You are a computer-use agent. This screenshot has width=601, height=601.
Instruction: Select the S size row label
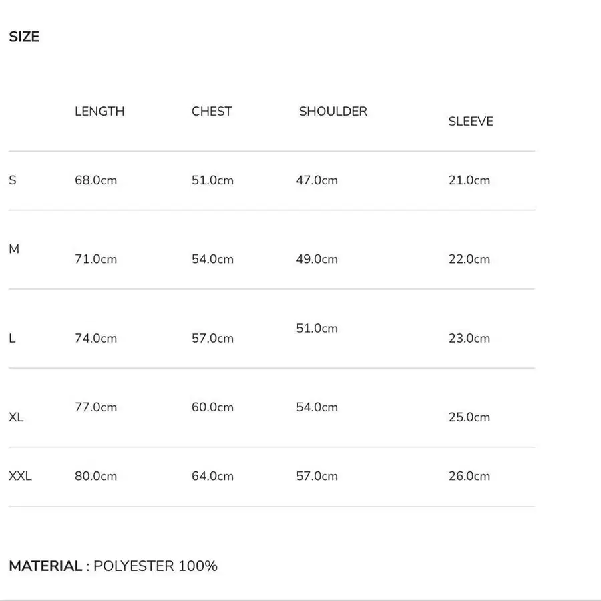[x=13, y=180]
